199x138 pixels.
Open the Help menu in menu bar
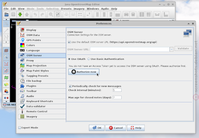click(114, 9)
